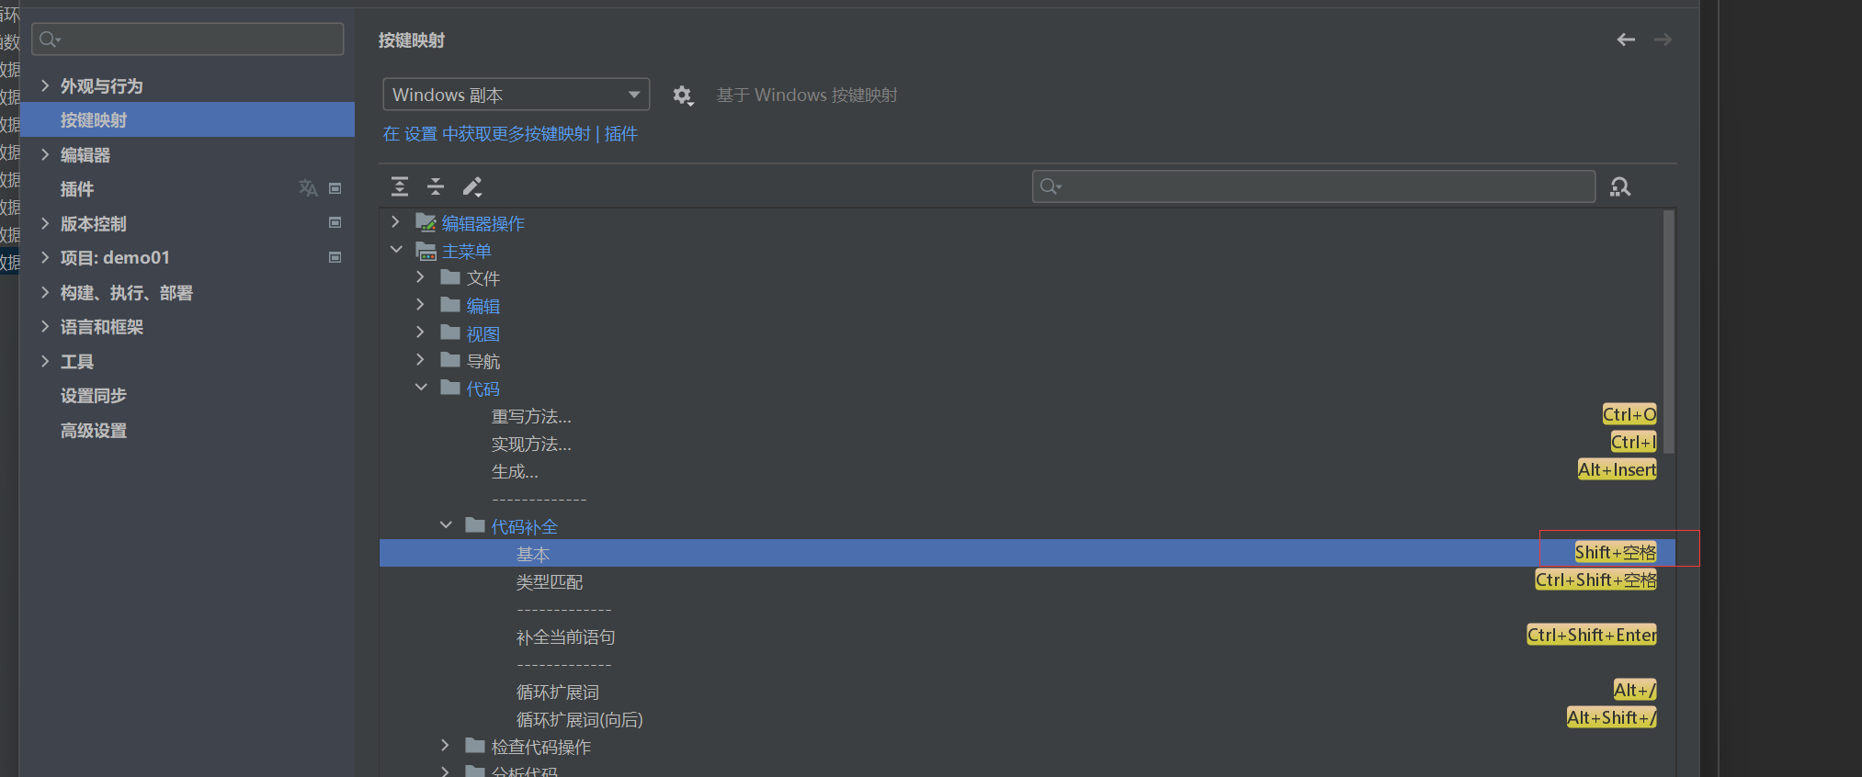1862x777 pixels.
Task: Click project-level icon beside 插件 row
Action: (335, 188)
